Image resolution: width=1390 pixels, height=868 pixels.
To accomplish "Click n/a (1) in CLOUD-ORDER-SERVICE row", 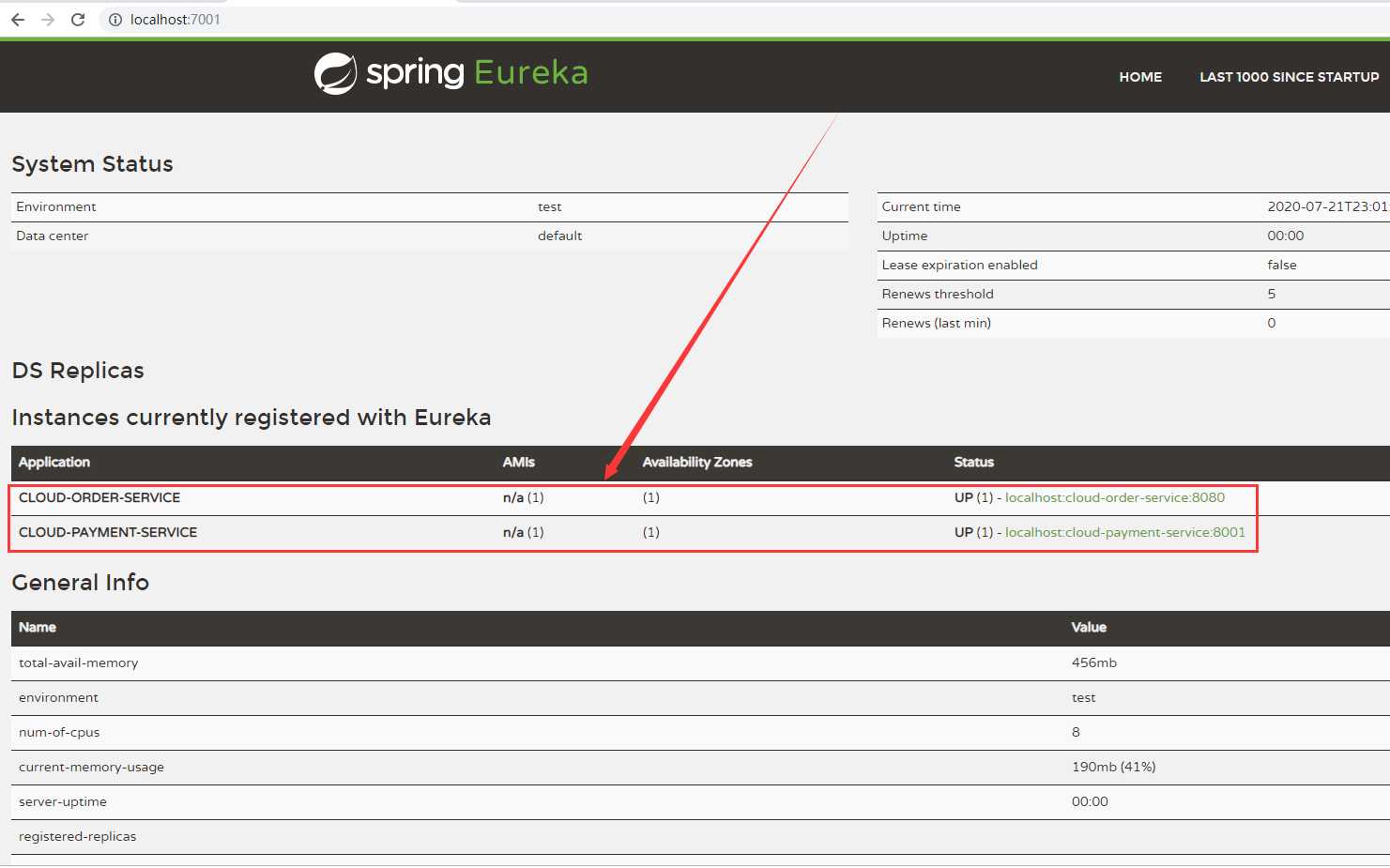I will (524, 497).
